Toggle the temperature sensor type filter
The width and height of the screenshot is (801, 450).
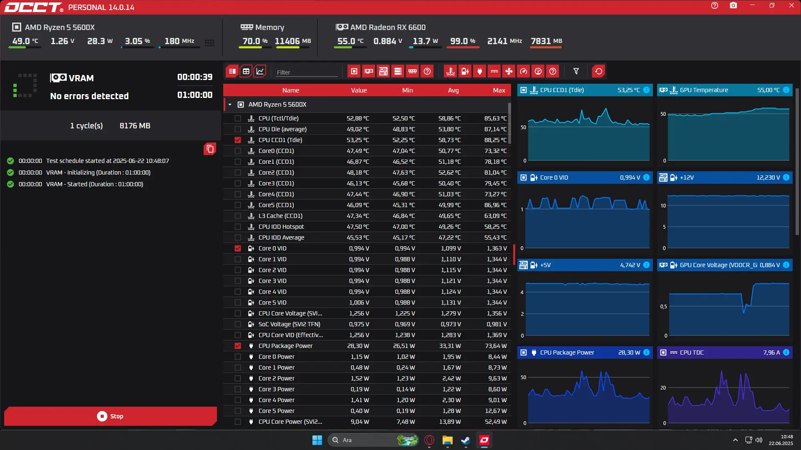(451, 71)
